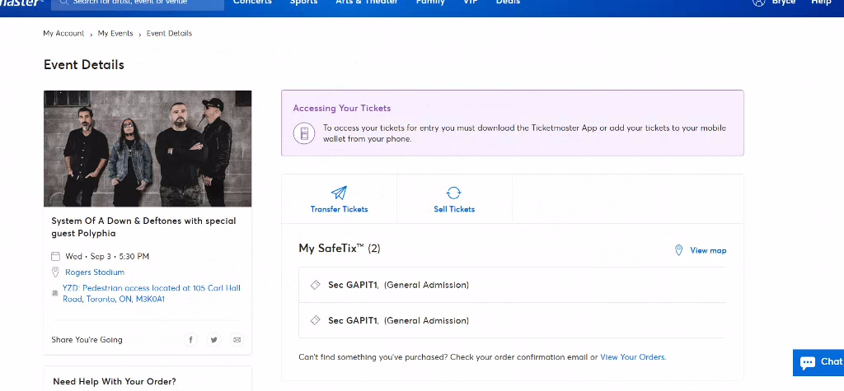
Task: Click the Ticketmaster logo
Action: pos(21,2)
